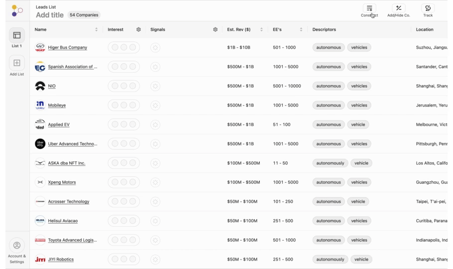The width and height of the screenshot is (453, 269).
Task: Click the Signals column header label
Action: tap(158, 29)
